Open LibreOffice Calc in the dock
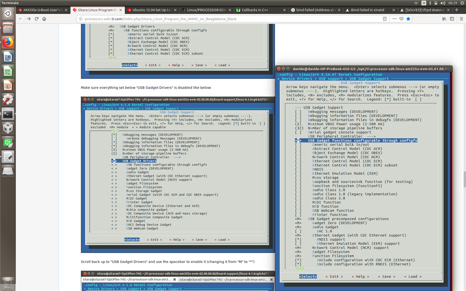This screenshot has width=466, height=291. coord(8,71)
